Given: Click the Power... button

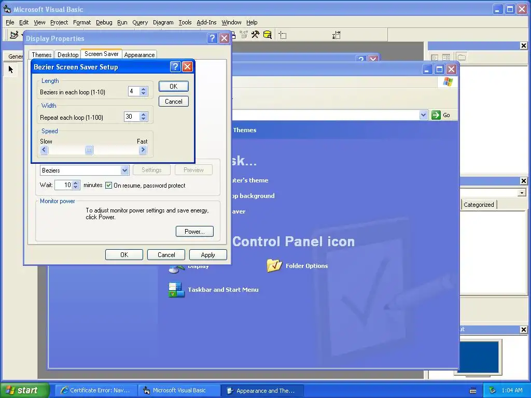Looking at the screenshot, I should 195,232.
